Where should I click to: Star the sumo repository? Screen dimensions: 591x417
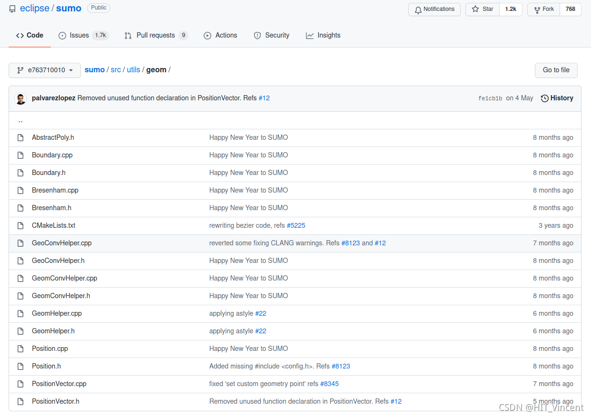click(x=483, y=9)
